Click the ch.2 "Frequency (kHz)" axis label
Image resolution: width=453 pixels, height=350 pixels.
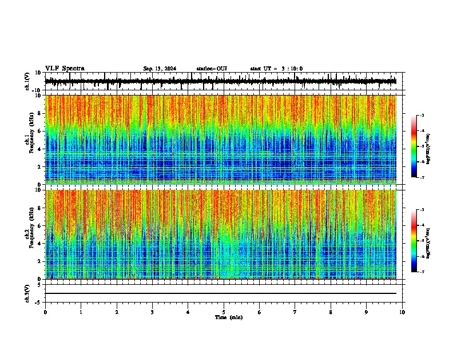click(31, 228)
